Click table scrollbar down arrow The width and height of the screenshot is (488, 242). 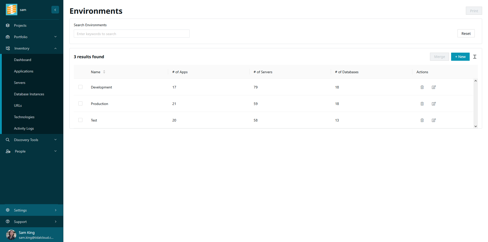pyautogui.click(x=475, y=126)
